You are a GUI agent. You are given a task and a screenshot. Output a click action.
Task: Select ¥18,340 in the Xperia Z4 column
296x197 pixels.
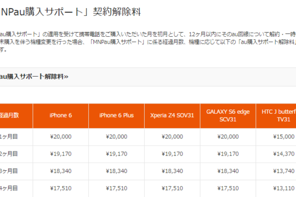pyautogui.click(x=172, y=171)
